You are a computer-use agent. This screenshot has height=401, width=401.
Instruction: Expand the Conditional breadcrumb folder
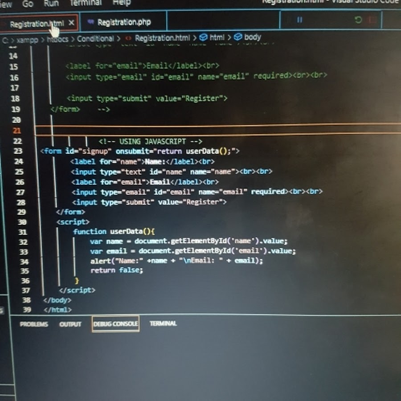(x=95, y=39)
